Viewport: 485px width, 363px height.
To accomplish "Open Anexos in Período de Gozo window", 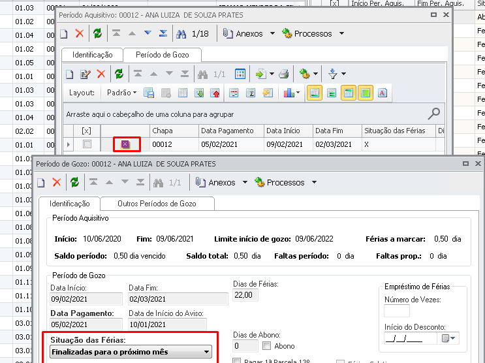I will coord(215,183).
